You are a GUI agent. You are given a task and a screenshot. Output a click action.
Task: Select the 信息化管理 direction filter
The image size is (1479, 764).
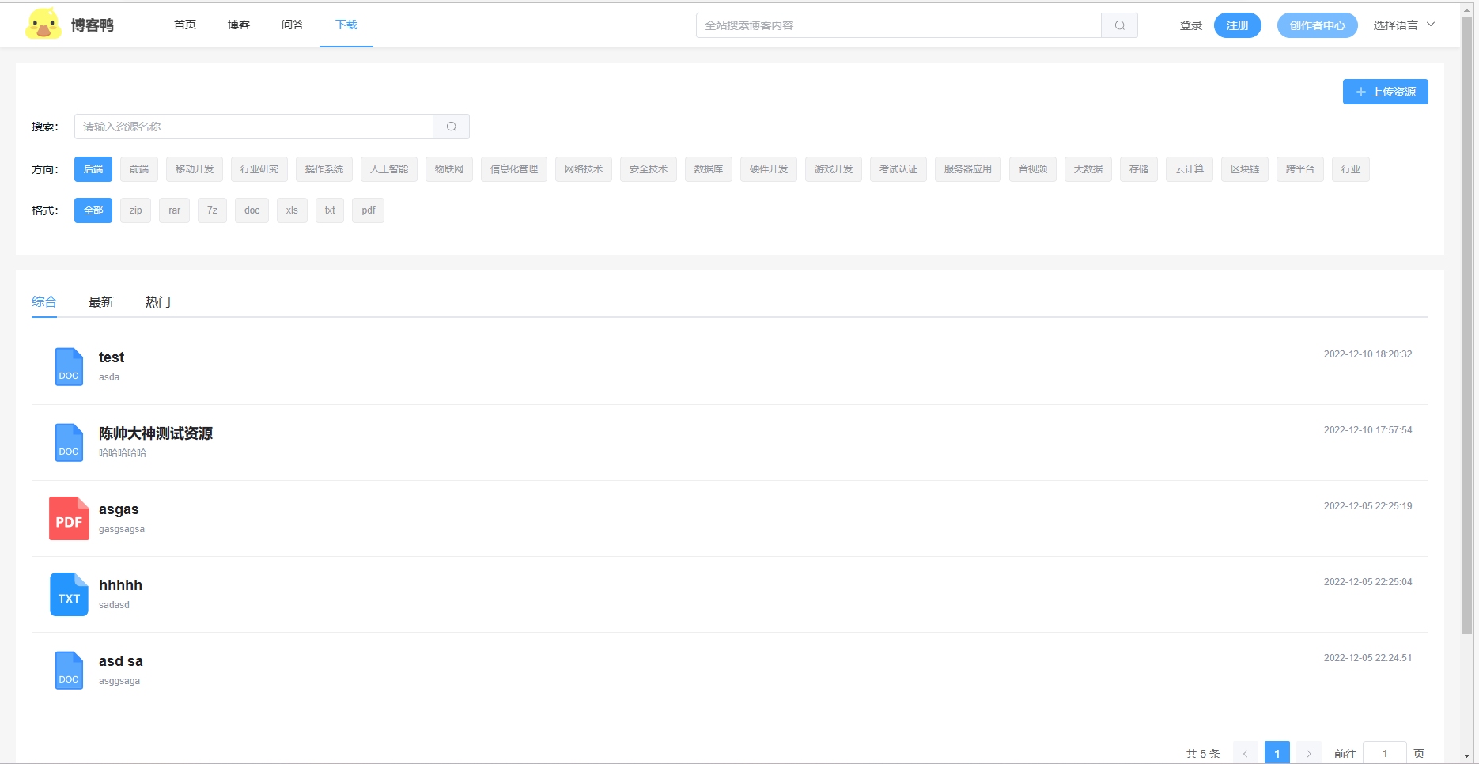pyautogui.click(x=514, y=169)
